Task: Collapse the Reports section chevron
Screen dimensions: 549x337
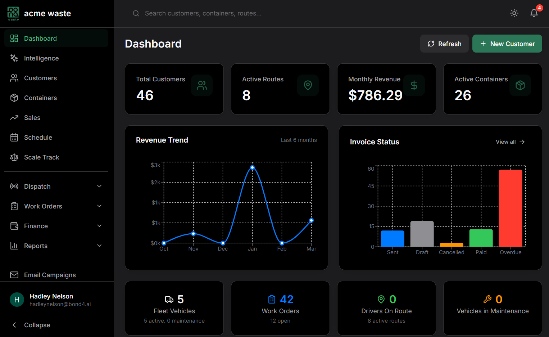Action: coord(99,246)
